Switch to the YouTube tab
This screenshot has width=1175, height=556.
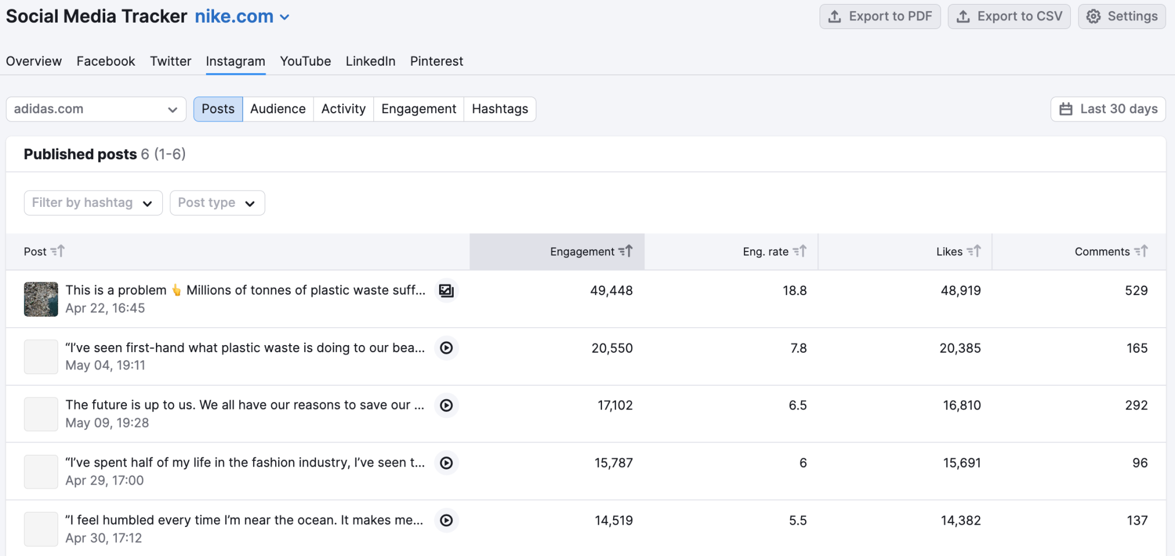click(x=305, y=61)
